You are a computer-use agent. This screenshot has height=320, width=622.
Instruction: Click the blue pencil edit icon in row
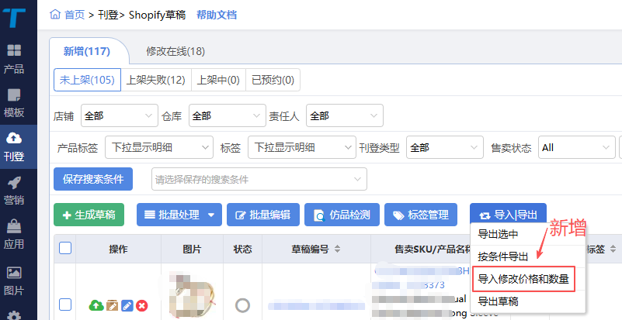[127, 306]
